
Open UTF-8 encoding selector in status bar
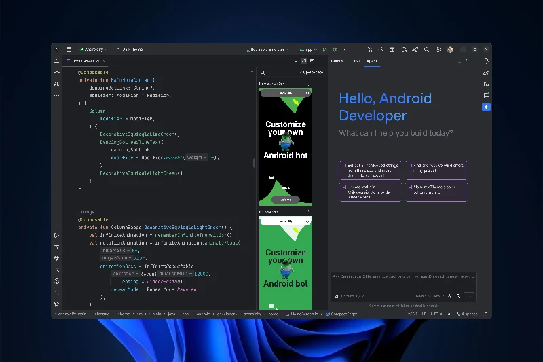(436, 314)
